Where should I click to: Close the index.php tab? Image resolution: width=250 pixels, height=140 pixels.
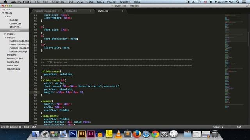(x=91, y=11)
